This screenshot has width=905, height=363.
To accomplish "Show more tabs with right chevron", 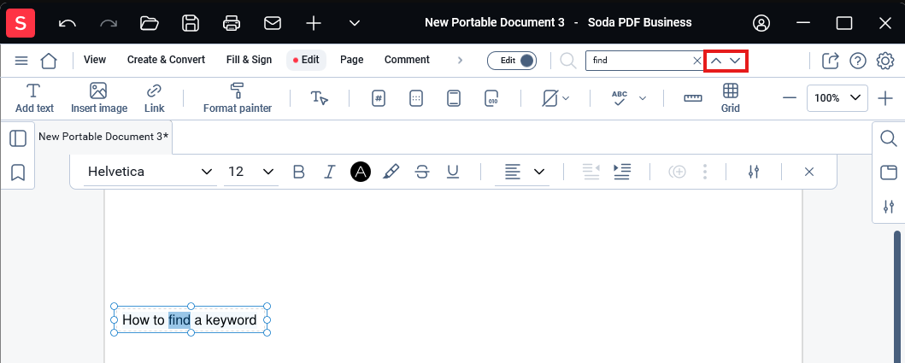I will tap(460, 60).
